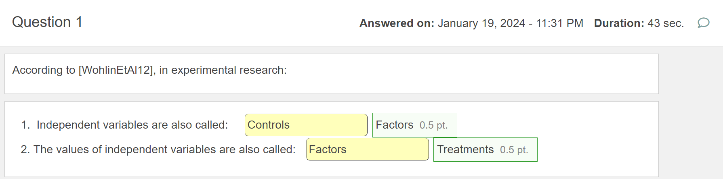
Task: Click the comment speech bubble icon
Action: [x=703, y=23]
